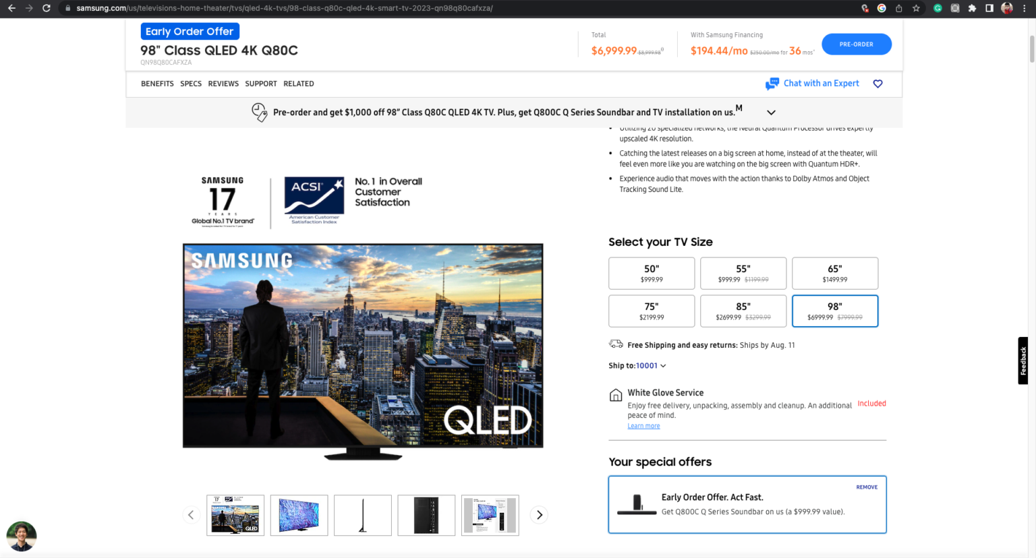Click the previous arrow on the image carousel
Screen dimensions: 1036x558
pyautogui.click(x=191, y=514)
